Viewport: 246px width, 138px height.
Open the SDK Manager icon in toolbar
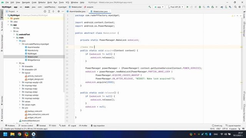pos(230,7)
